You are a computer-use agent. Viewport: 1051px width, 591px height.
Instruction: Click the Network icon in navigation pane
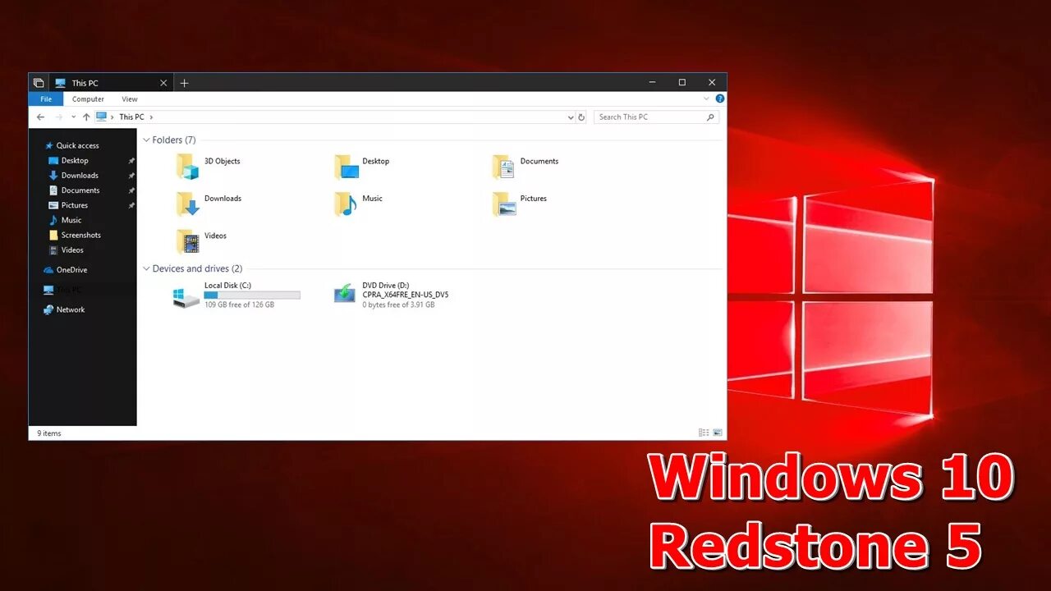[48, 309]
